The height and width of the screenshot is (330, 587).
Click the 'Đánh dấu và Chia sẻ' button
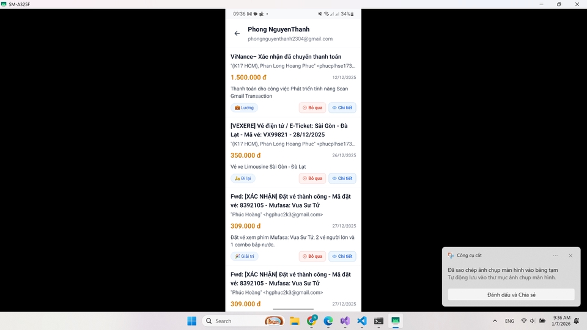tap(511, 295)
